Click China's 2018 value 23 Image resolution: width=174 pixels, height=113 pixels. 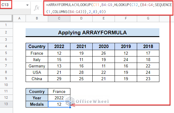click(148, 79)
